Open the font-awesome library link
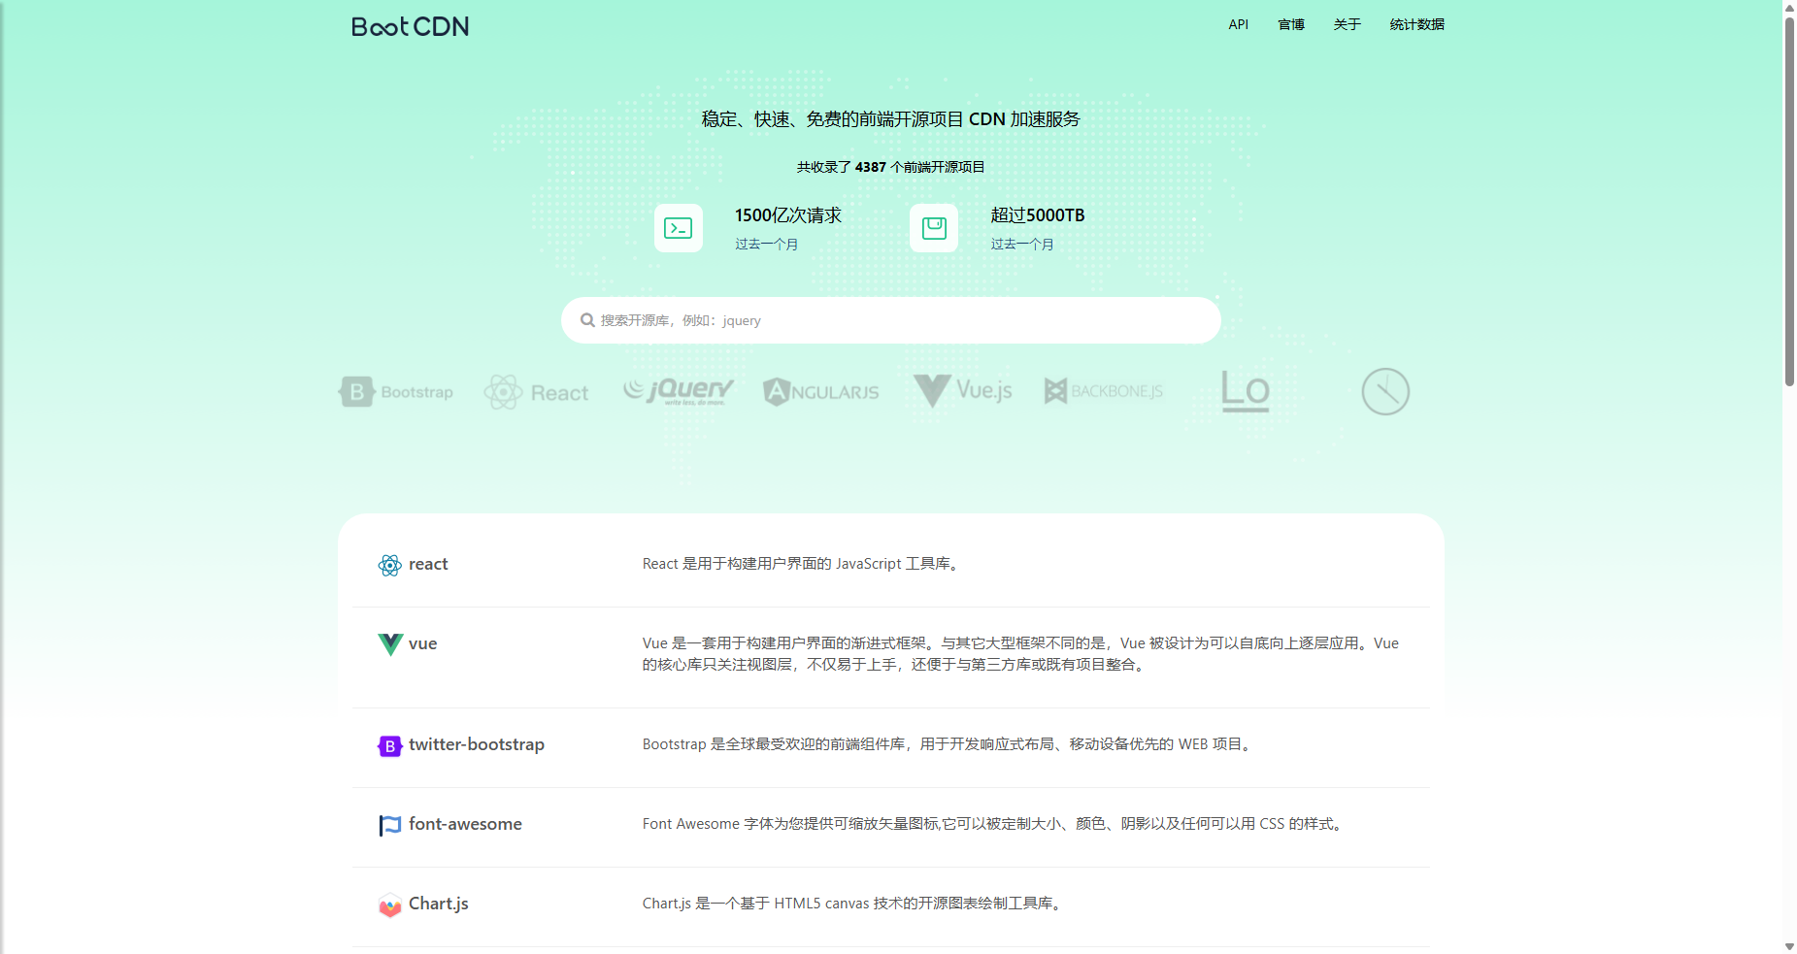1797x954 pixels. [x=465, y=824]
